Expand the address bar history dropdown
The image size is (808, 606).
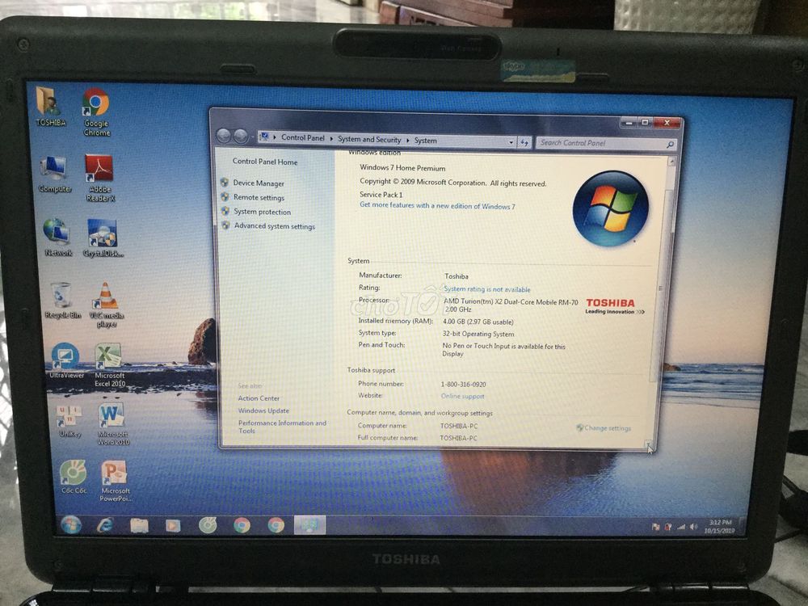[x=511, y=142]
